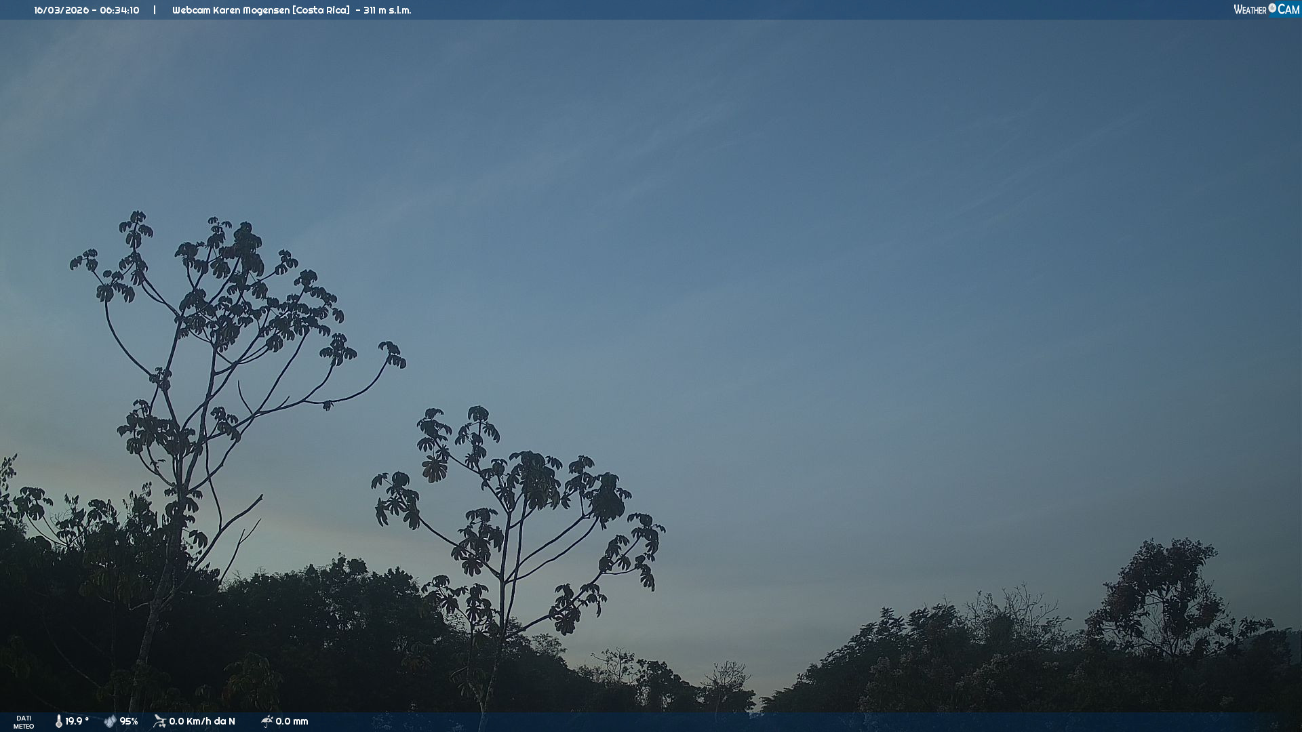Click the thermometer temperature icon
This screenshot has height=732, width=1302.
pos(59,721)
